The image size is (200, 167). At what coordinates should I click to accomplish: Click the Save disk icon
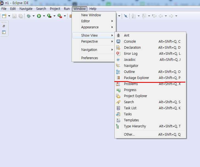[x=14, y=16]
